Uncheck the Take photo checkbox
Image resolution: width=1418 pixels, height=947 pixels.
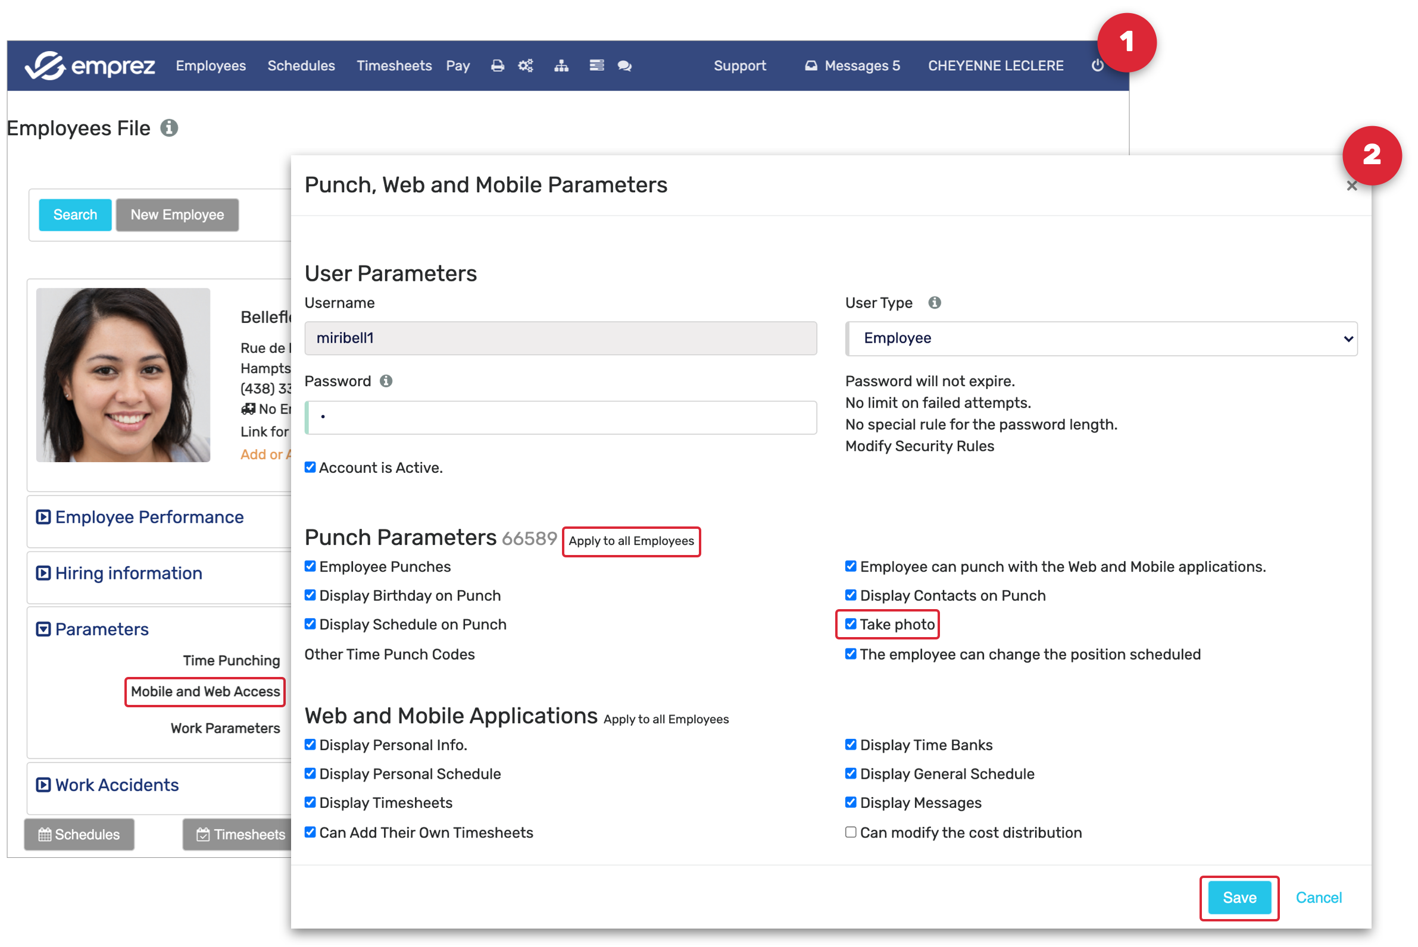tap(851, 624)
